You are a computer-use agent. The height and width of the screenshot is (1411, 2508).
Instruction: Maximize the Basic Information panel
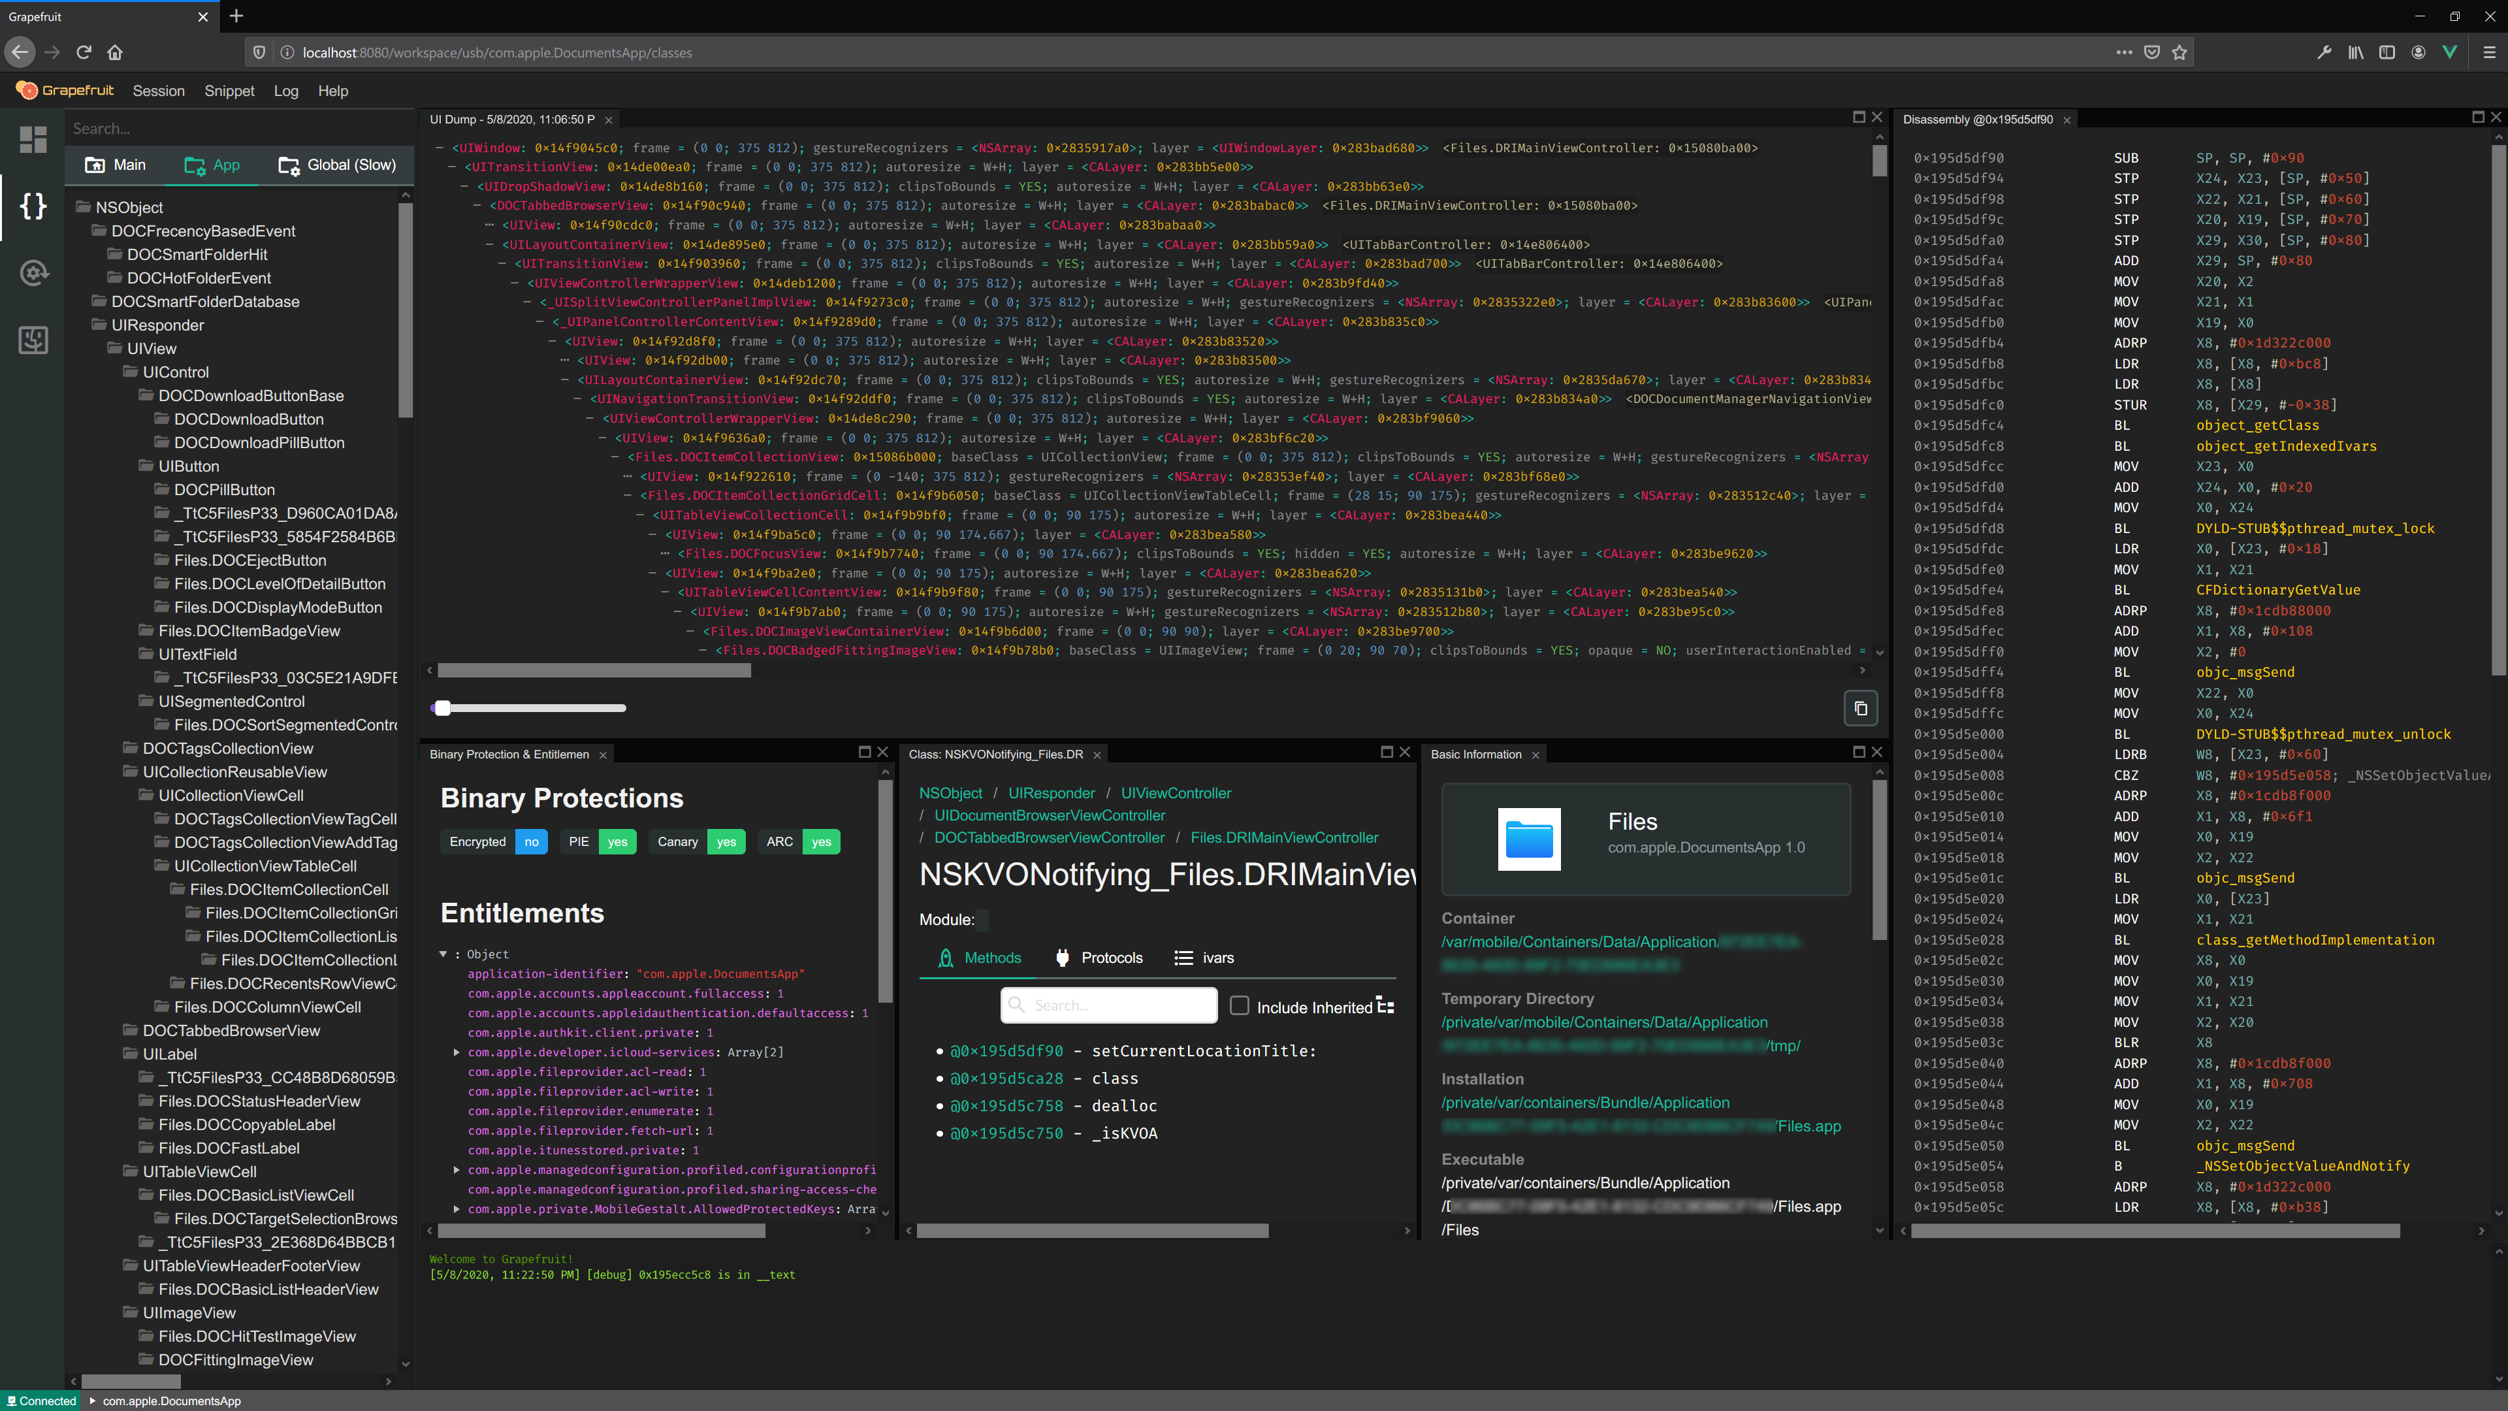(x=1859, y=753)
